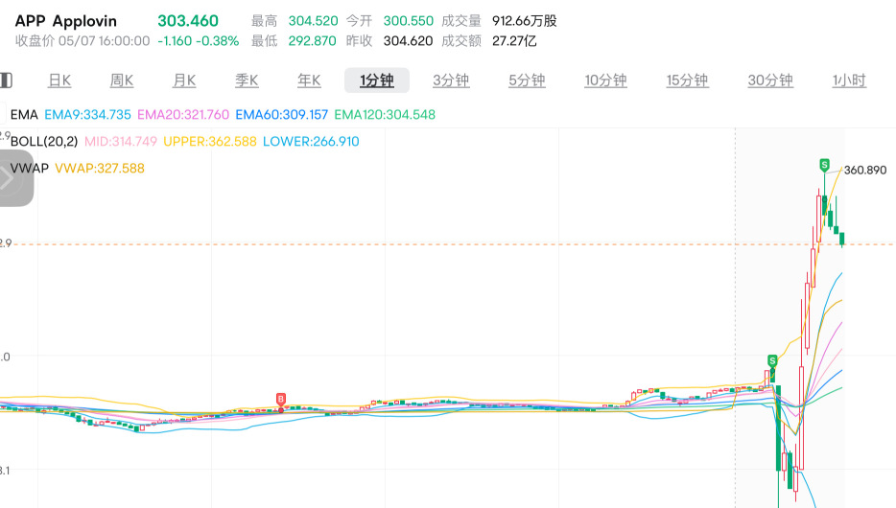Click the APP Applovin stock title
The width and height of the screenshot is (896, 508).
point(66,21)
